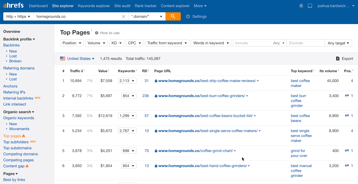
Task: Open the *.domain/* search mode dropdown
Action: 147,16
